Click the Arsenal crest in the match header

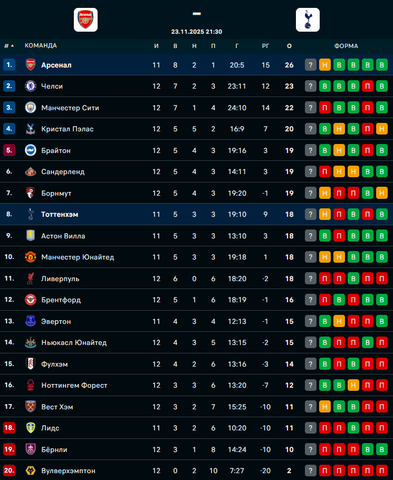tap(85, 20)
